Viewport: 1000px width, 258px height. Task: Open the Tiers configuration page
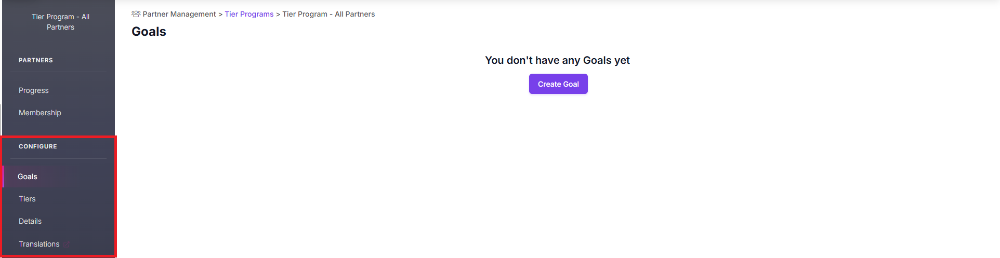point(27,199)
